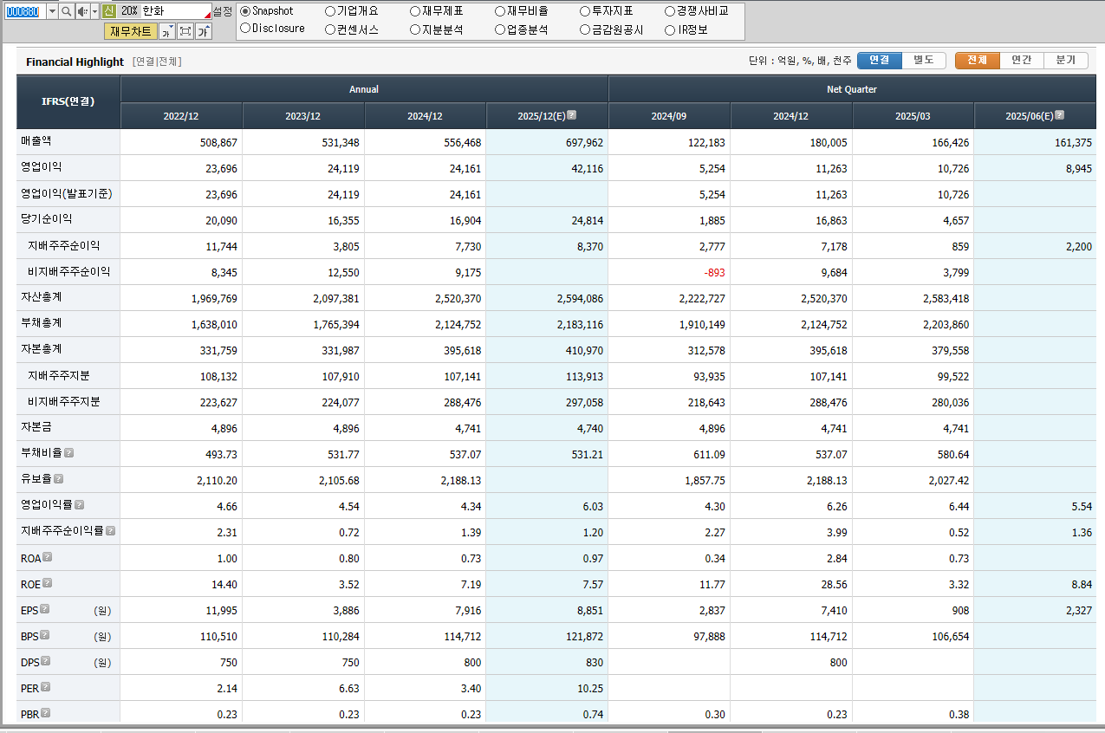Open help icon next to 지배주주순이익률
This screenshot has height=733, width=1105.
(110, 530)
